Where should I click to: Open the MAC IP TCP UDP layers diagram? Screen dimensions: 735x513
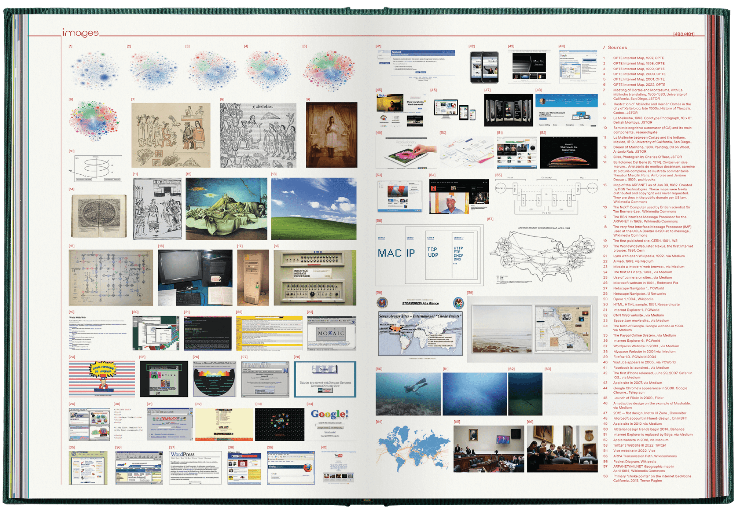[429, 255]
